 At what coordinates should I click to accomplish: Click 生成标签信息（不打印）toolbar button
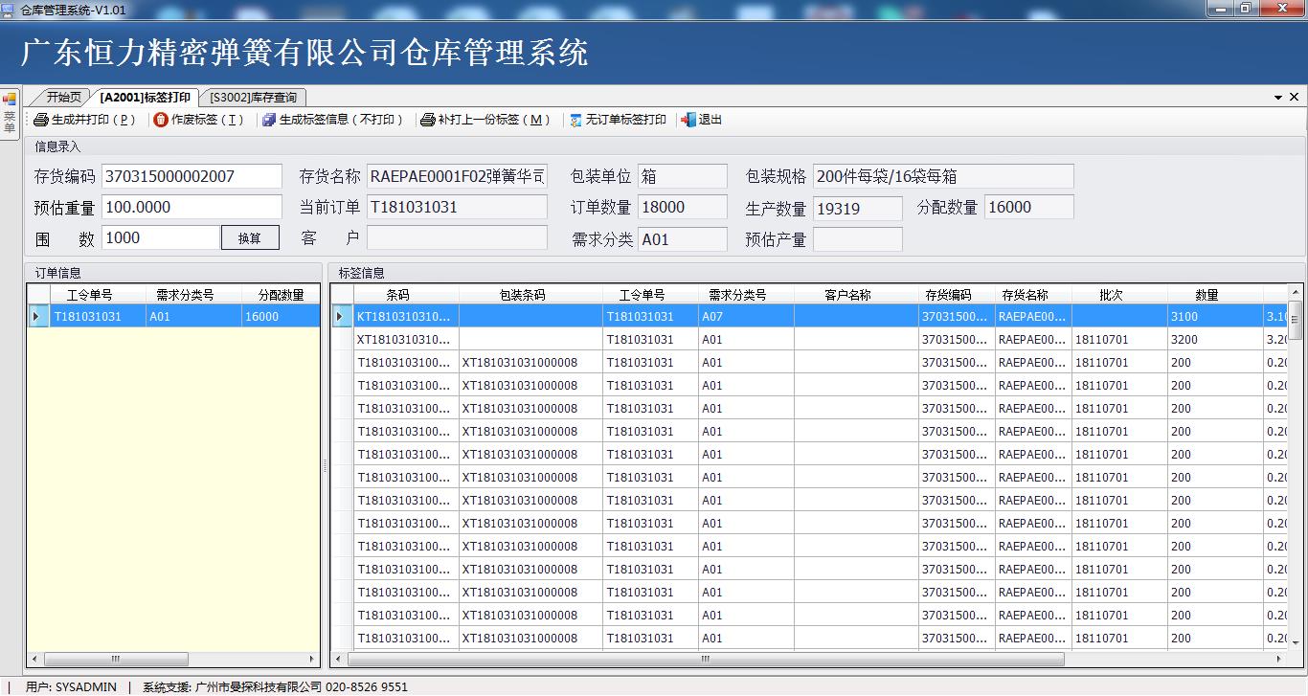[x=332, y=120]
